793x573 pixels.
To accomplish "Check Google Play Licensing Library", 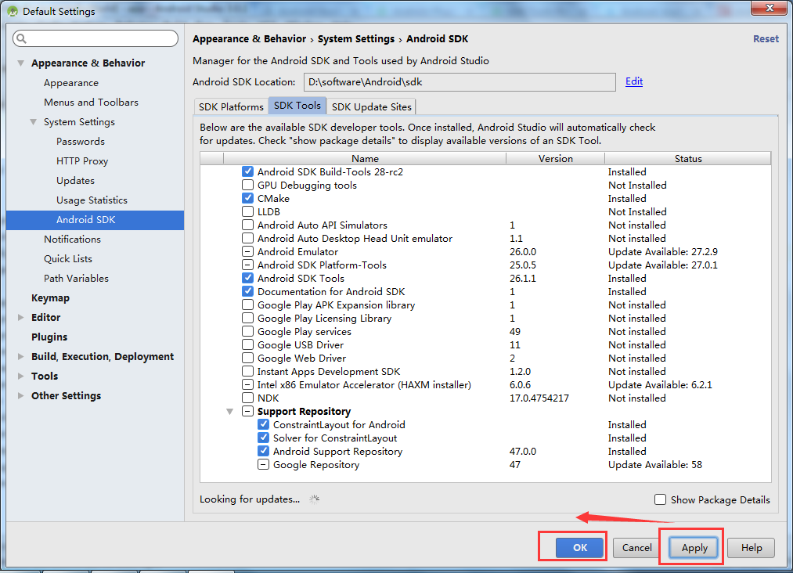I will click(x=248, y=318).
